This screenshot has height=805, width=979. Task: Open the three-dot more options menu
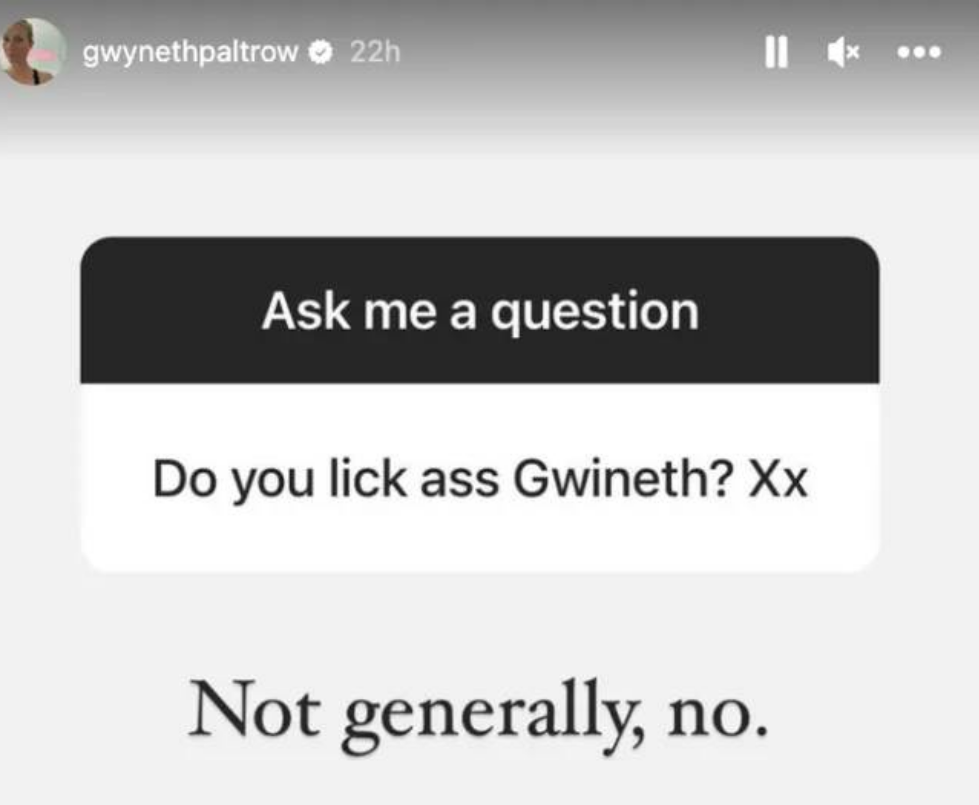tap(919, 52)
